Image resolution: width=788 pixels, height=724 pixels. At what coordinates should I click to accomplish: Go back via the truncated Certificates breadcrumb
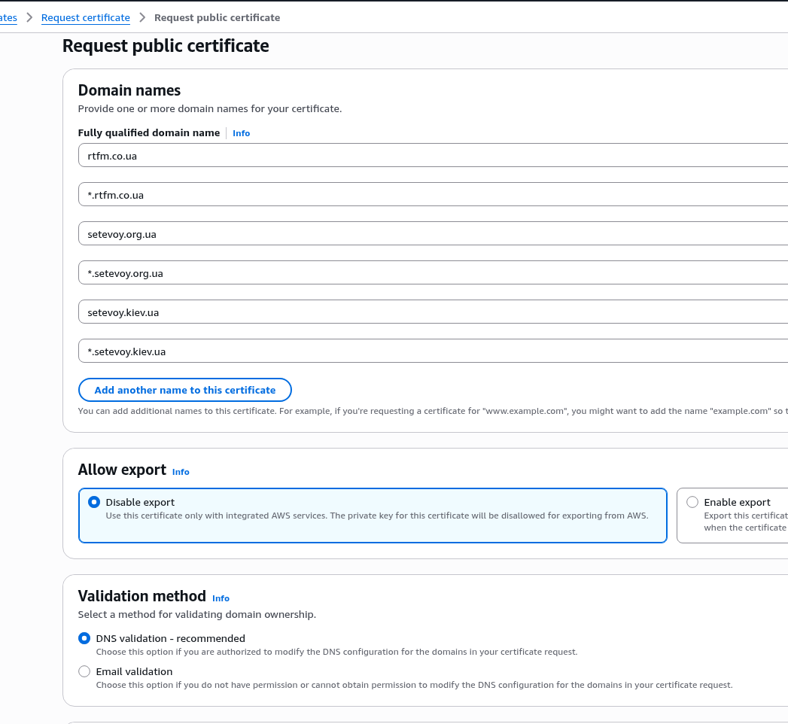(8, 17)
